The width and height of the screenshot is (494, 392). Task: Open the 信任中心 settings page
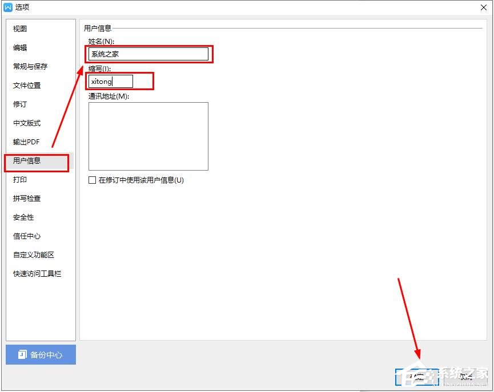(27, 236)
